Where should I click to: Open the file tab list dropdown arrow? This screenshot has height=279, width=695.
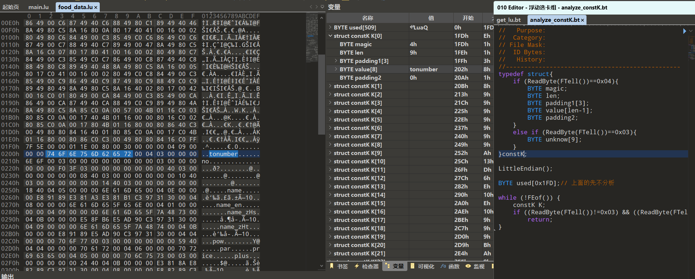[x=322, y=7]
